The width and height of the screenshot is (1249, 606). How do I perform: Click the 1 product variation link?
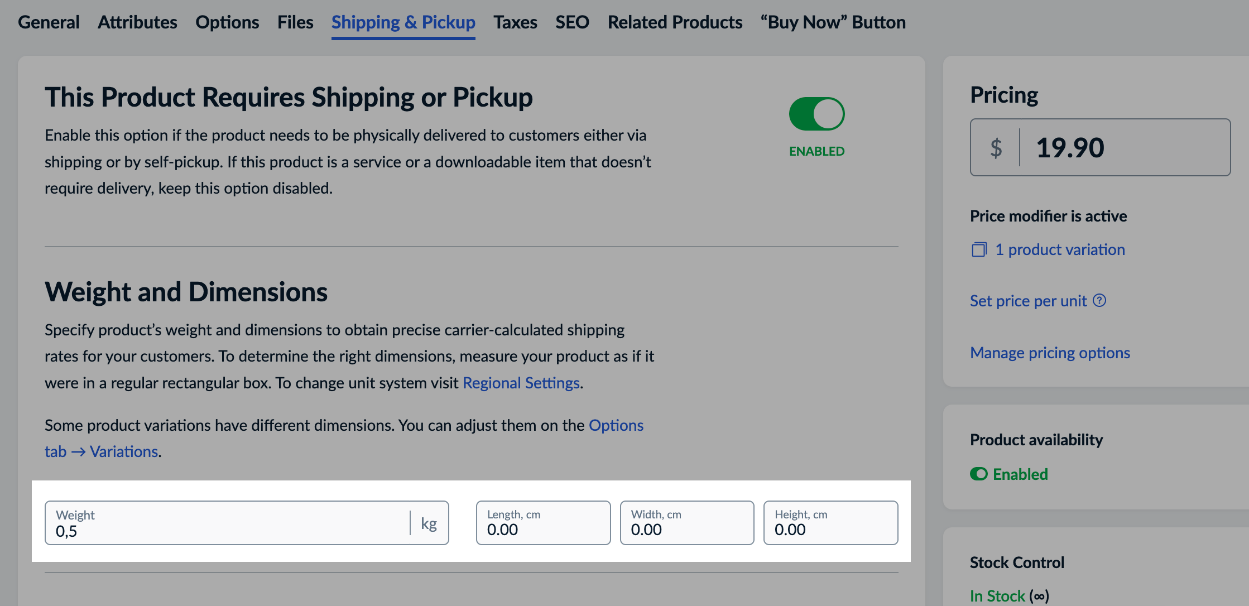[1060, 249]
